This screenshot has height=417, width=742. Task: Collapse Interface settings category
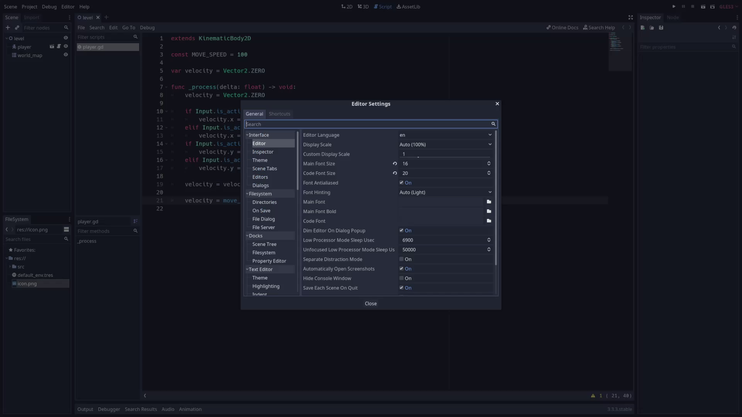point(247,135)
